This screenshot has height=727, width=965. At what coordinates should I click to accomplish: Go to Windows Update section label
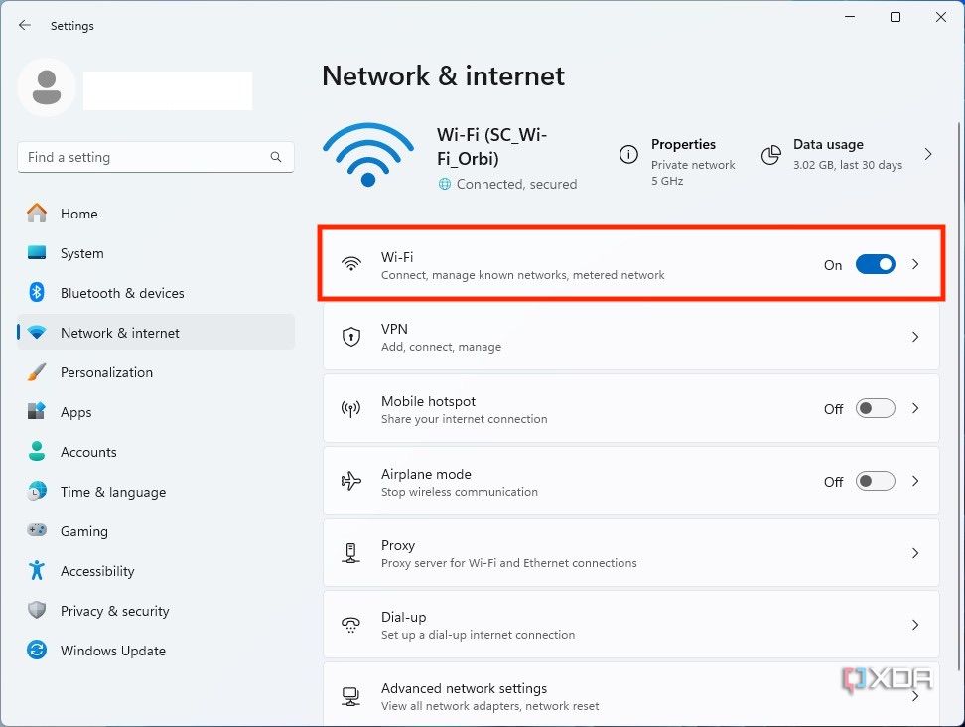pos(113,651)
